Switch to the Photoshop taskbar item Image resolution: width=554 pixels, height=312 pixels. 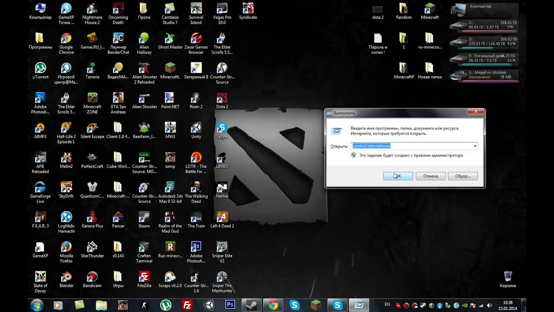230,305
